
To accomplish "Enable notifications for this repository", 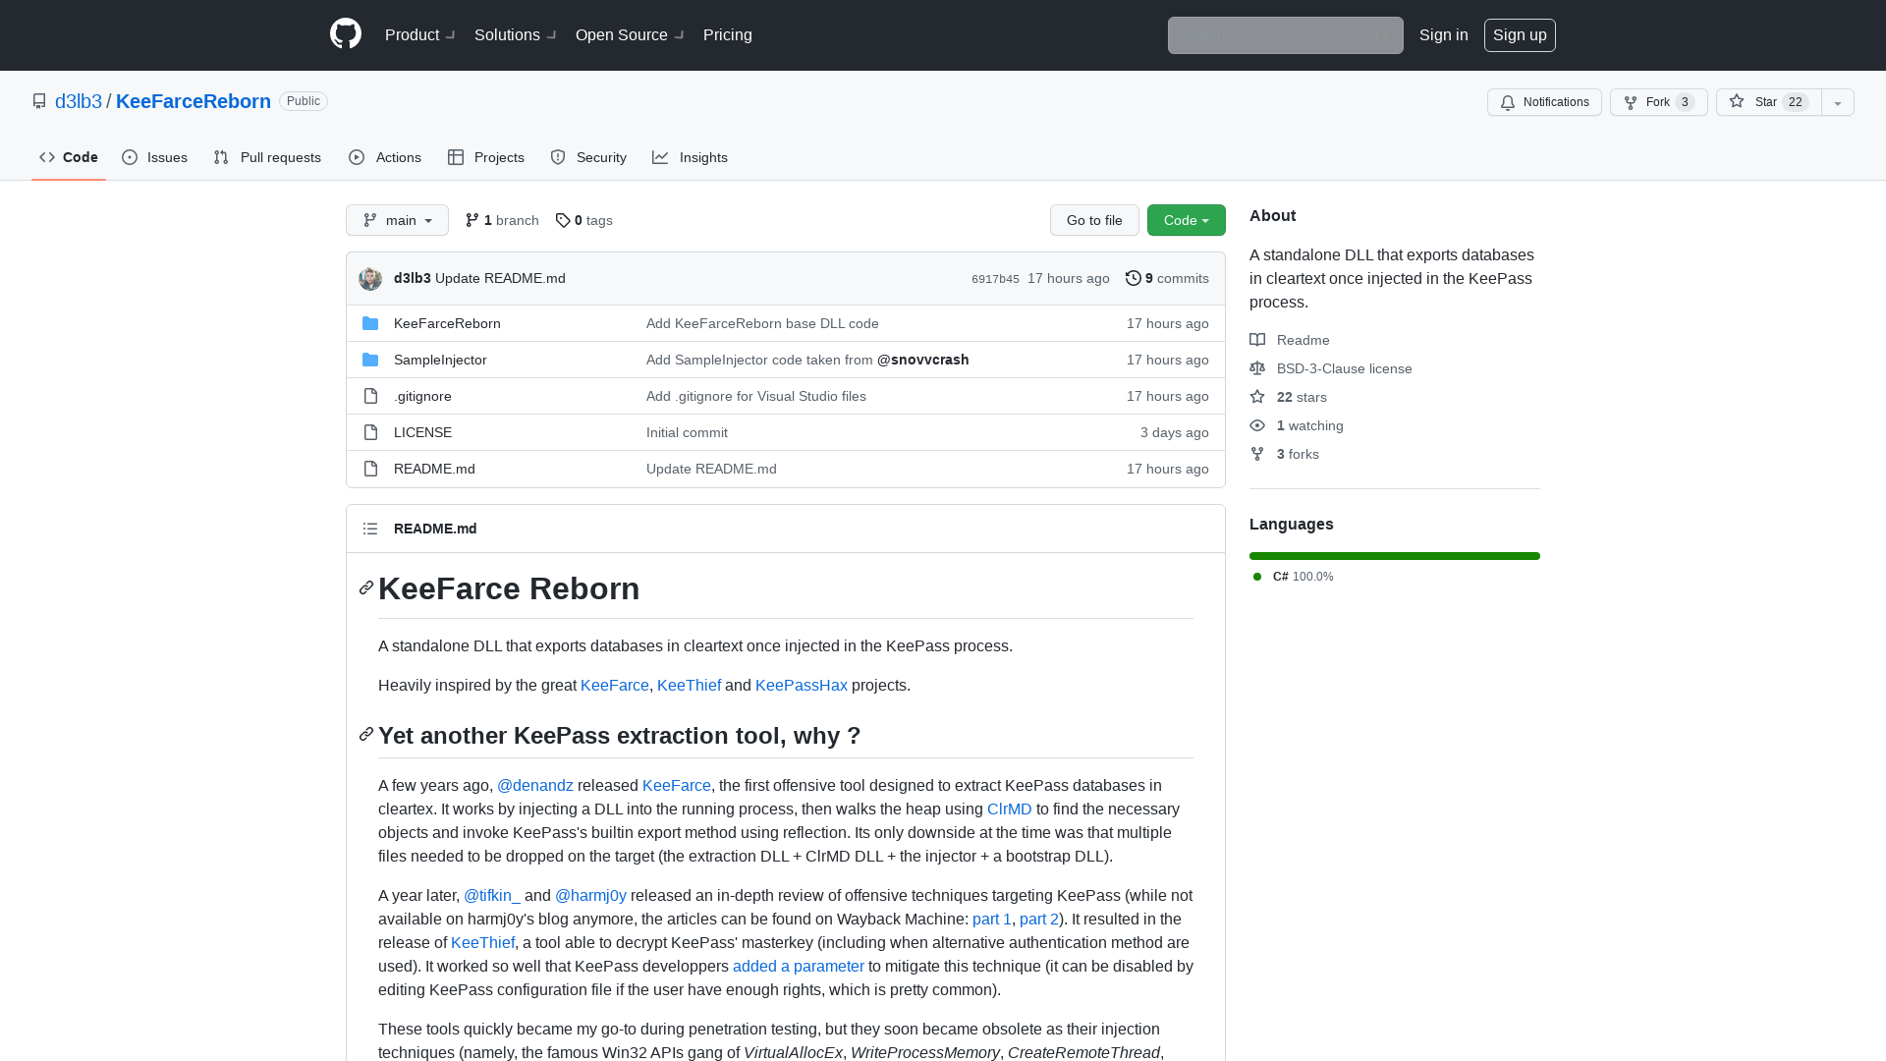I will pos(1543,102).
